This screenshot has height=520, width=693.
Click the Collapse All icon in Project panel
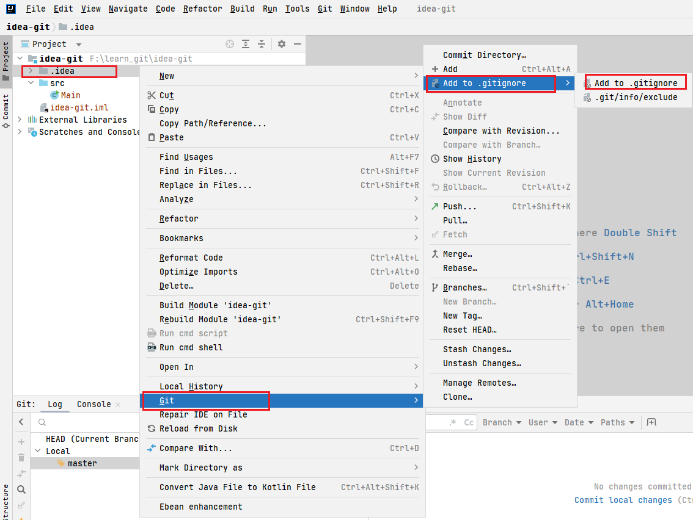(x=262, y=44)
